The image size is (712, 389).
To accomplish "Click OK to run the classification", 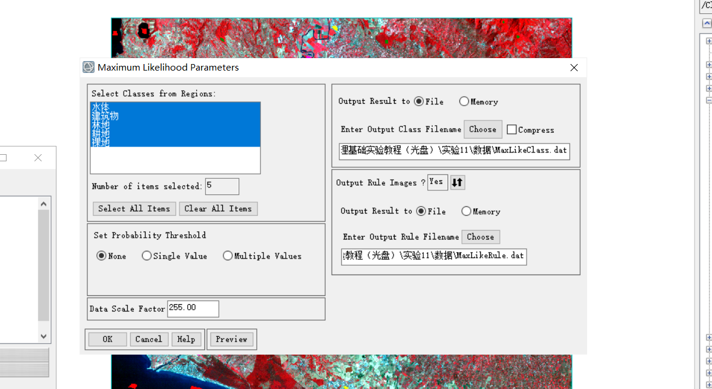I will 107,339.
